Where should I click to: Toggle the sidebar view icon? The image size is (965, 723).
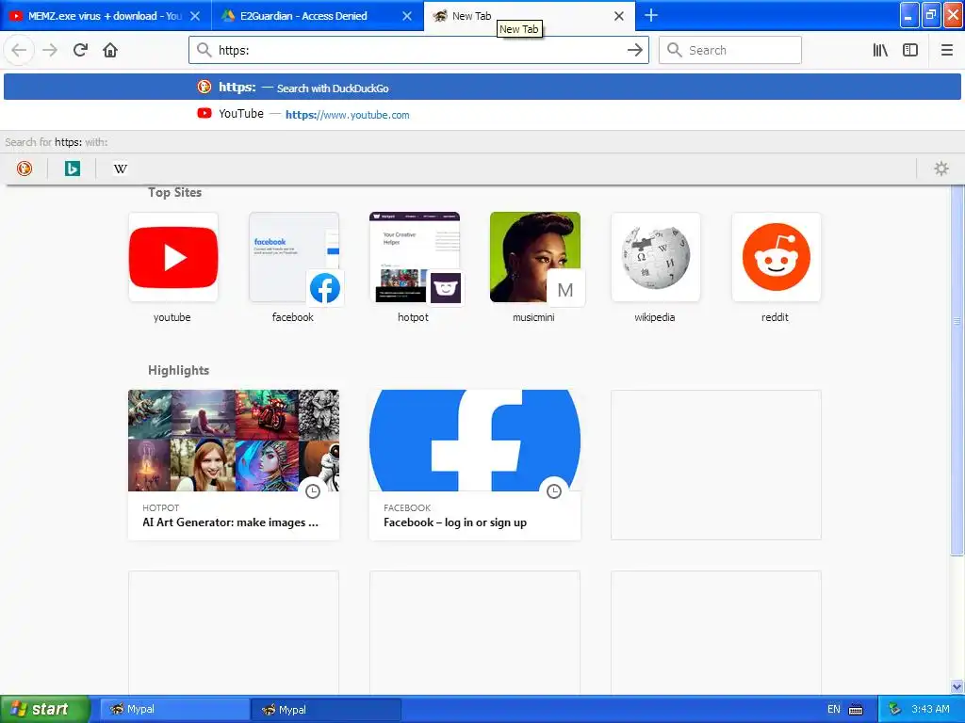coord(910,50)
